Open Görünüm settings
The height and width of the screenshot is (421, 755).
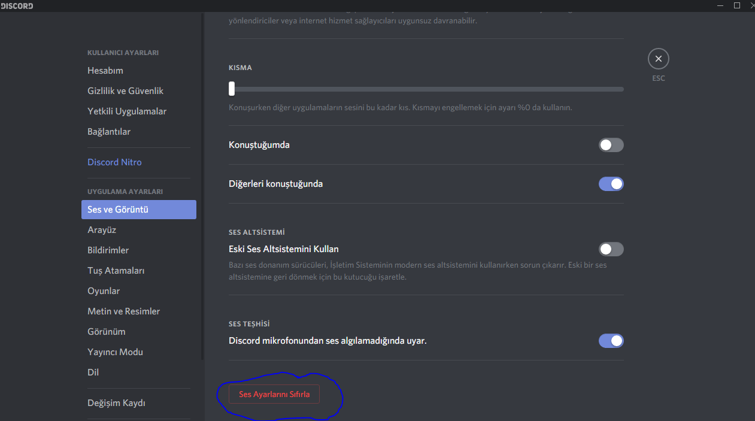[x=138, y=332]
